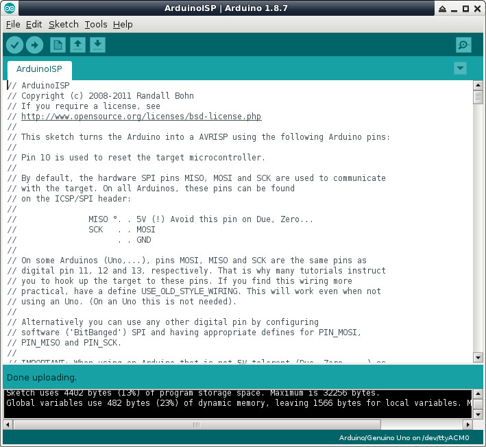The image size is (486, 447).
Task: Click the 'digital pin 11, 12 and 13' line
Action: point(197,270)
